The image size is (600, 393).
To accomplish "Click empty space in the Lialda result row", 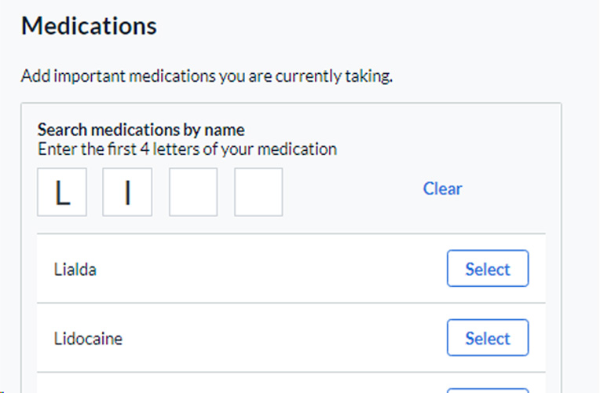I will point(275,270).
